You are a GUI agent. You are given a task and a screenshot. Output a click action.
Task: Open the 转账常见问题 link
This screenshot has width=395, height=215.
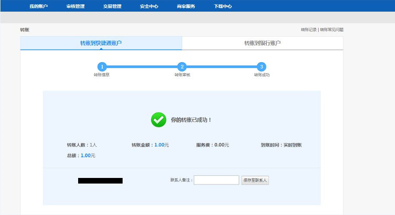tap(332, 30)
